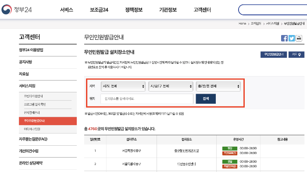Click the top search box
The width and height of the screenshot is (307, 172).
click(x=272, y=10)
